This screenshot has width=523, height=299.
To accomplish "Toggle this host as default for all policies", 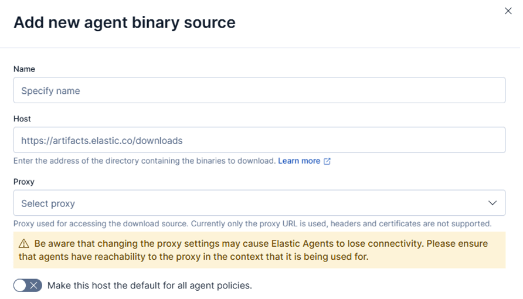I will [28, 286].
